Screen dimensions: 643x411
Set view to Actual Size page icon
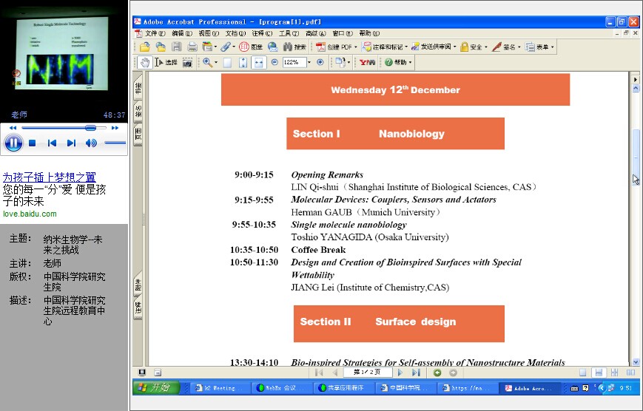tap(227, 62)
